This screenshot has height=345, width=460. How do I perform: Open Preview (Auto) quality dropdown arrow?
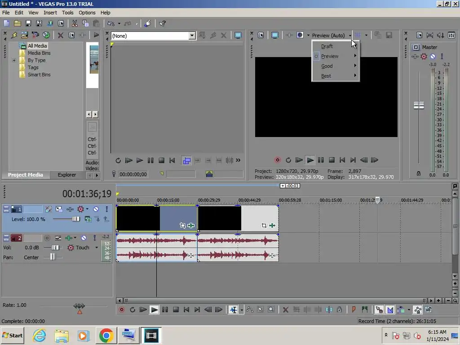[350, 35]
